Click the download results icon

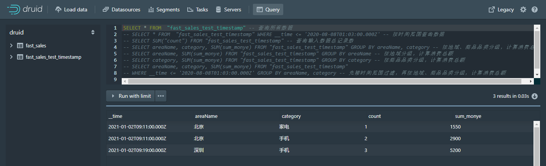(x=535, y=96)
